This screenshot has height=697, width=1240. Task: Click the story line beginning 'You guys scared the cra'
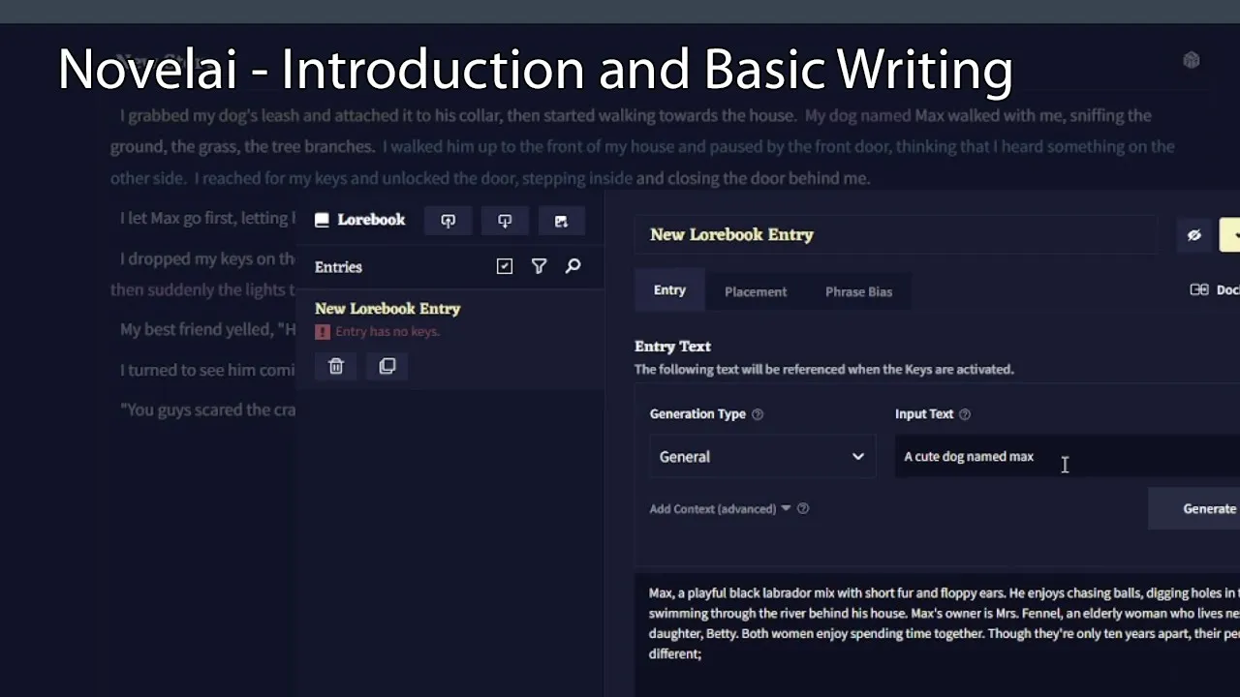[207, 409]
